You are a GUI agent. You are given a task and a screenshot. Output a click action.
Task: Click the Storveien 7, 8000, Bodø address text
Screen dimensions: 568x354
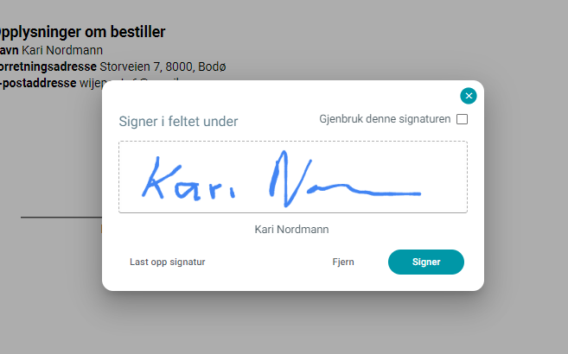click(x=163, y=66)
